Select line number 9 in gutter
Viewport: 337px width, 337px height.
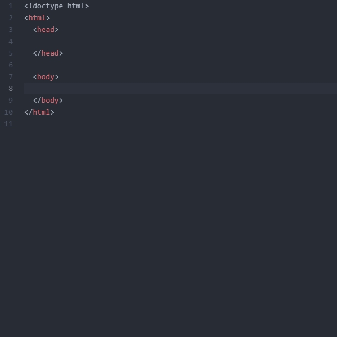[11, 101]
